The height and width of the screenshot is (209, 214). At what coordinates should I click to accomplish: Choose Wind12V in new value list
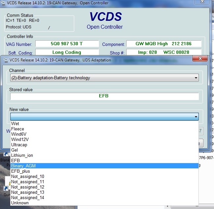pyautogui.click(x=105, y=139)
